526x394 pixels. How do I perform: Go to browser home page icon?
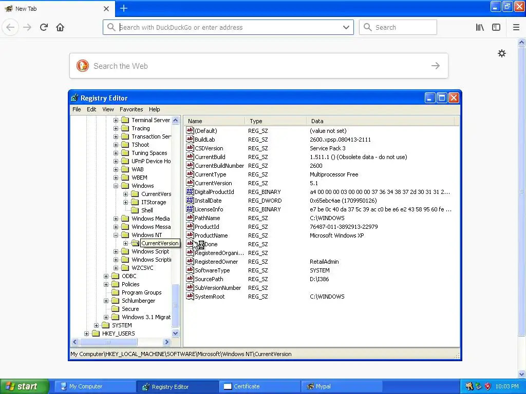(x=60, y=27)
